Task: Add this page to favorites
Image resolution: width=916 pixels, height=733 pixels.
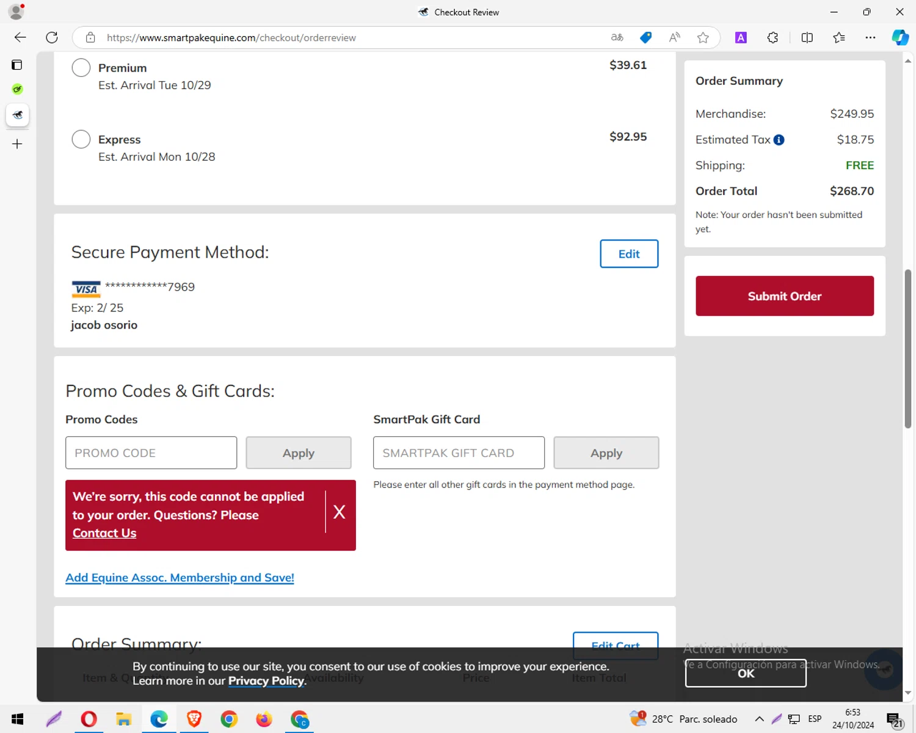Action: point(703,37)
